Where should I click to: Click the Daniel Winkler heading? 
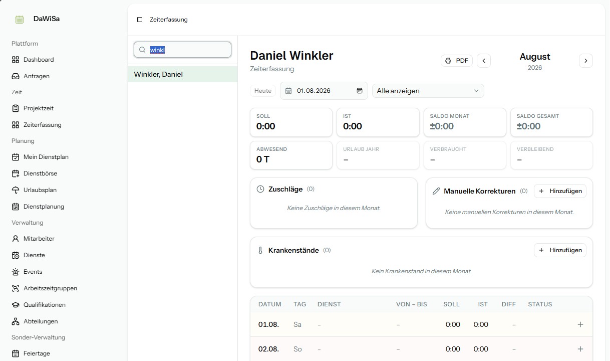(291, 56)
